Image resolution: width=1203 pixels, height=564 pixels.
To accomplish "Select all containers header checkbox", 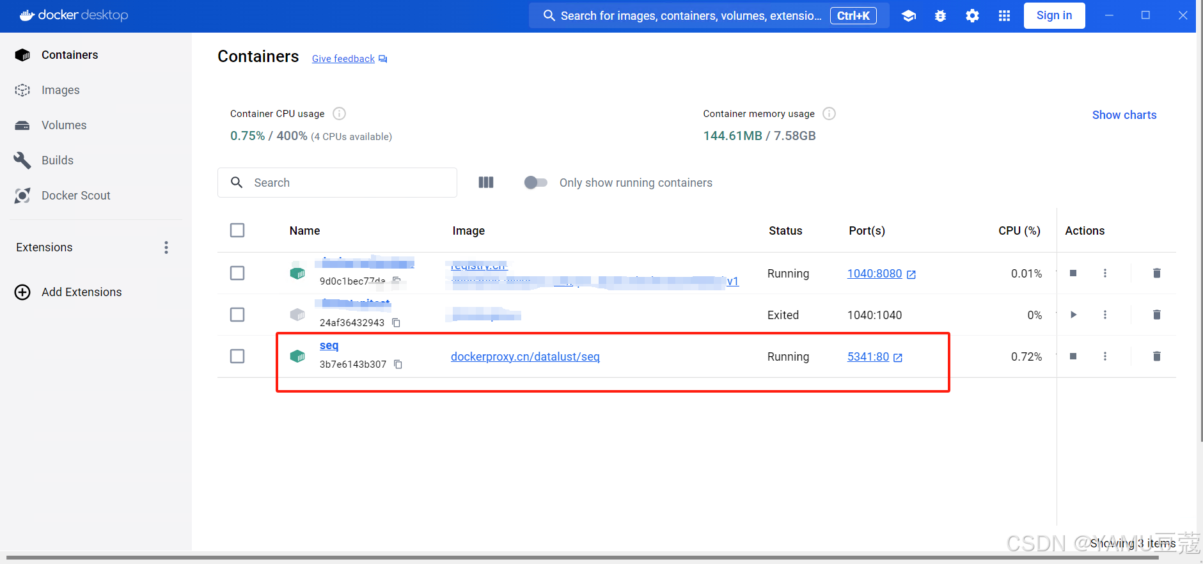I will tap(237, 230).
